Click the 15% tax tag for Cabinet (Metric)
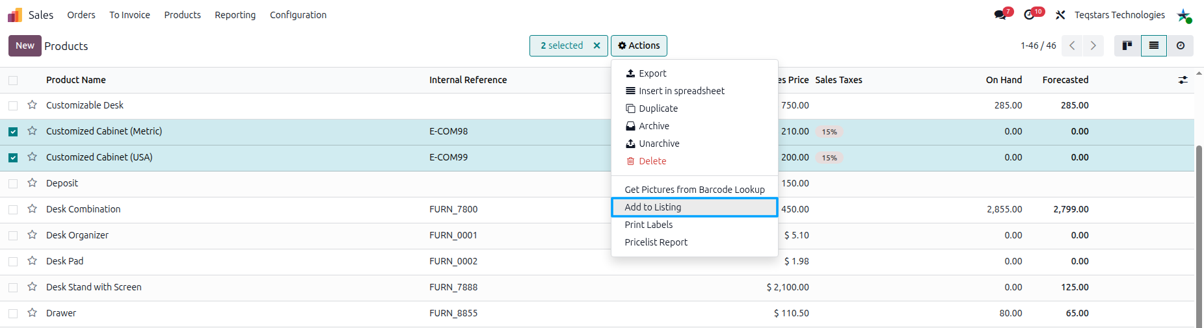Viewport: 1204px width, 328px height. pos(829,131)
